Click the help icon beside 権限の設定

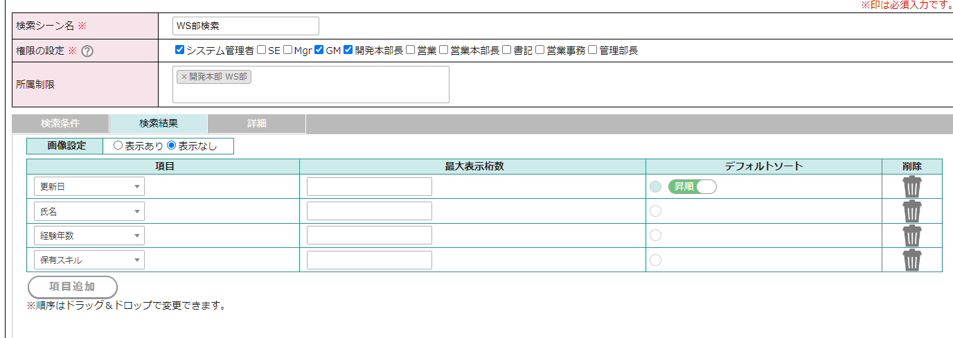(87, 51)
